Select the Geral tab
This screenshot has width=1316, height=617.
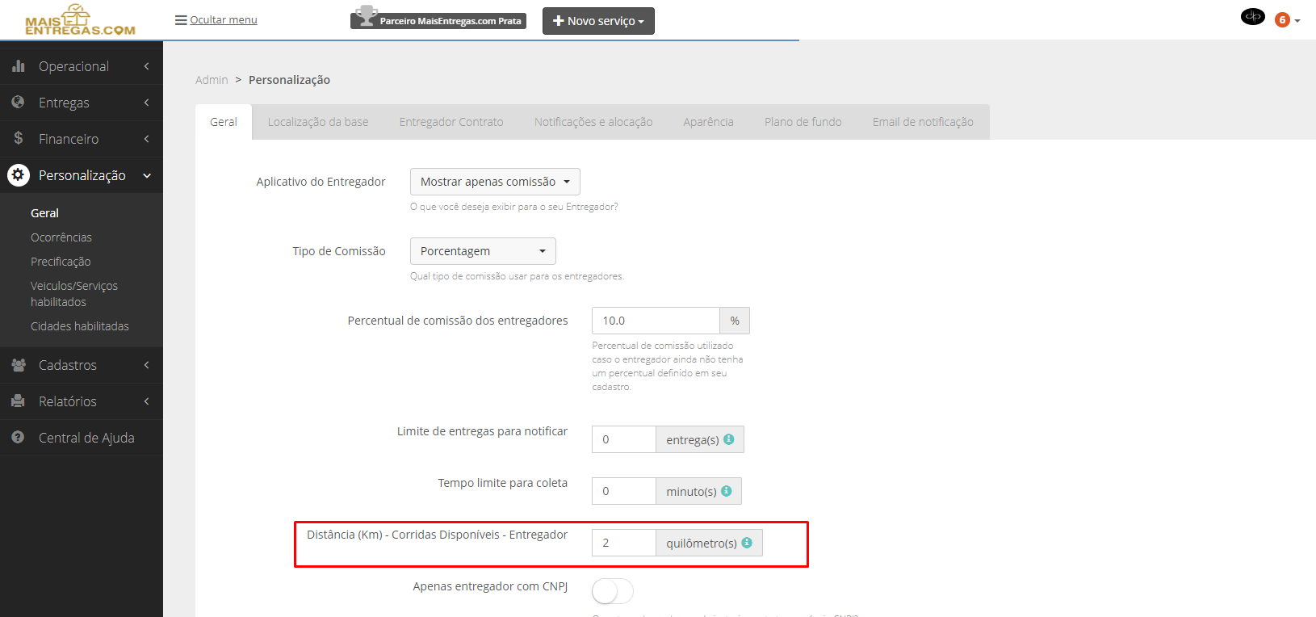[x=224, y=122]
